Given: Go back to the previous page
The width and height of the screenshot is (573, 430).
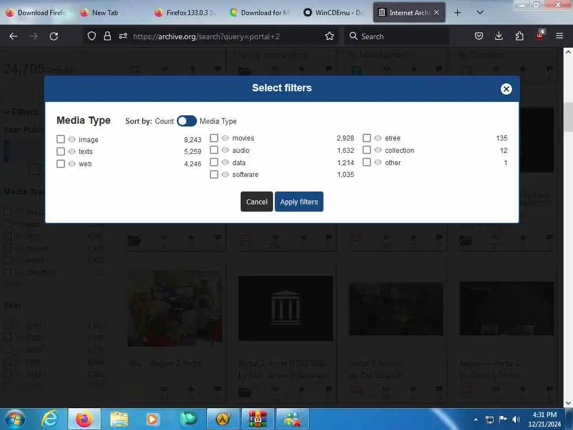Looking at the screenshot, I should click(x=13, y=36).
